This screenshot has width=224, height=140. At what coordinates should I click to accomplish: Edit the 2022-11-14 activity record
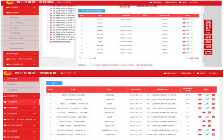point(207,104)
